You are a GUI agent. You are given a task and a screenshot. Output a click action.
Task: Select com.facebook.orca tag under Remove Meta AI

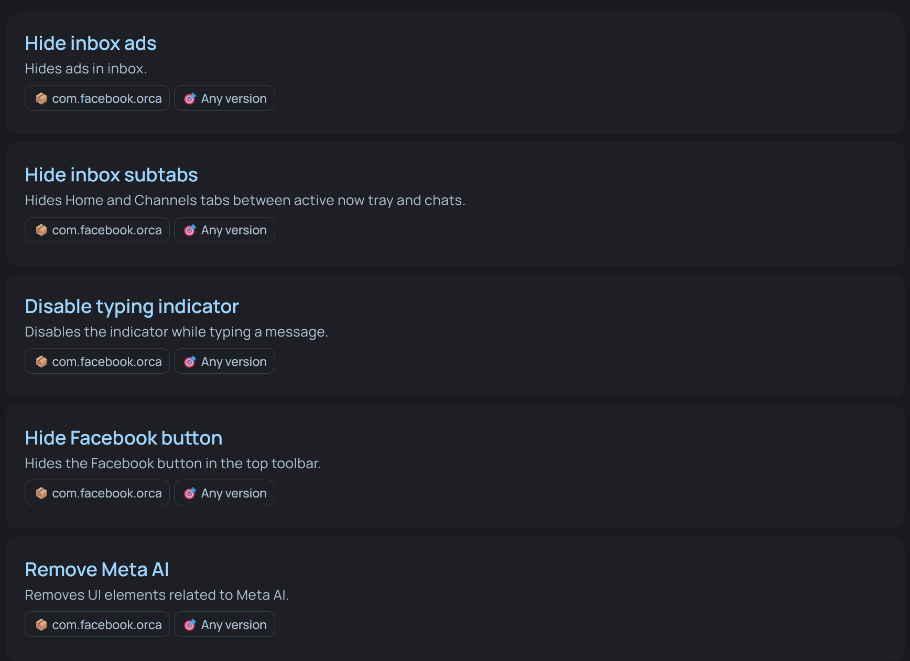pyautogui.click(x=97, y=624)
